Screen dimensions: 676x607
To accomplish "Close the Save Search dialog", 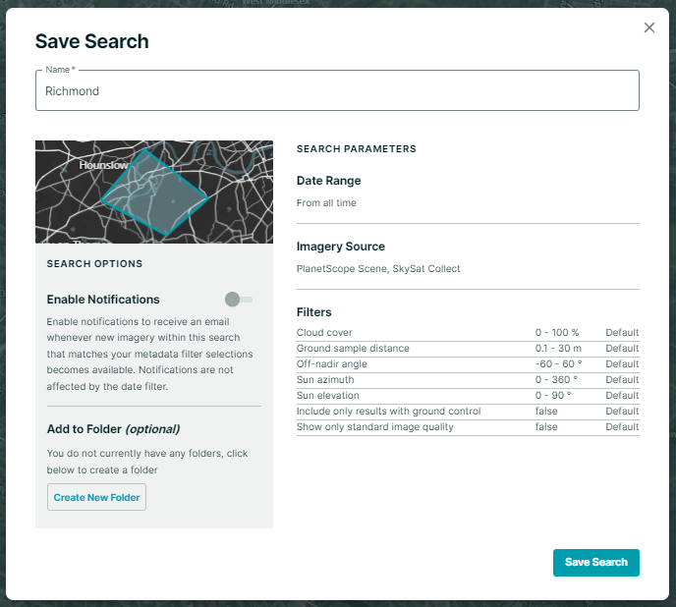I will 649,28.
